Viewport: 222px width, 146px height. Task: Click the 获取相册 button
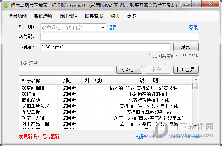coord(129,70)
